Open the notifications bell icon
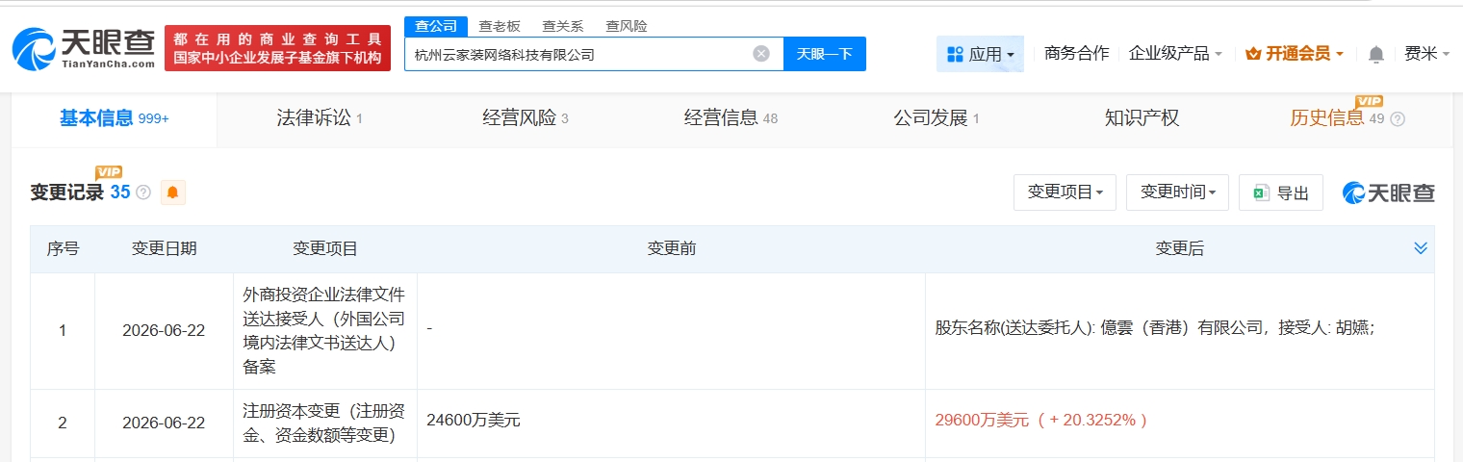The width and height of the screenshot is (1463, 462). coord(1376,54)
